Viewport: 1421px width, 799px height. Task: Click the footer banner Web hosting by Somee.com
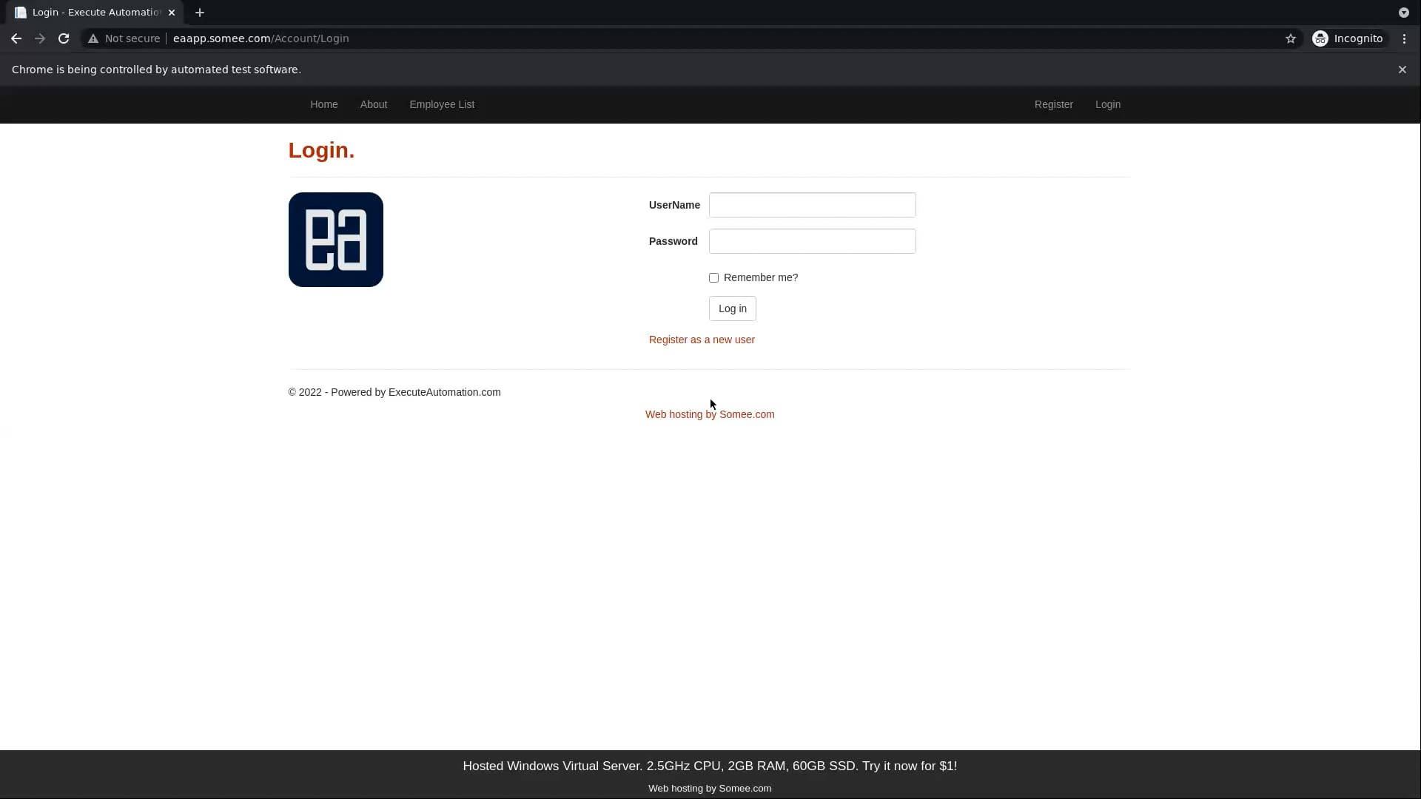pyautogui.click(x=710, y=789)
